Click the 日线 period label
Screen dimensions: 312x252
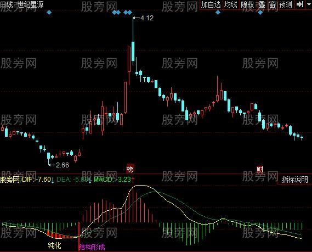point(7,4)
